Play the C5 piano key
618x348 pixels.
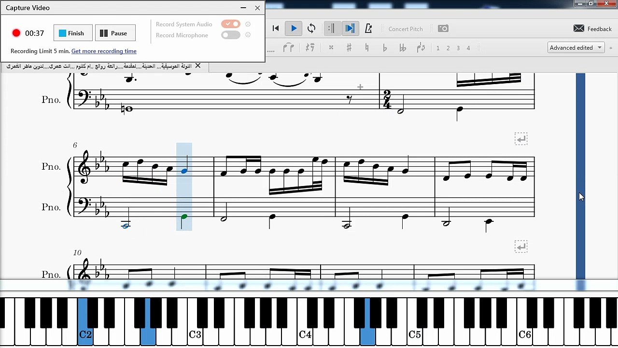(415, 333)
